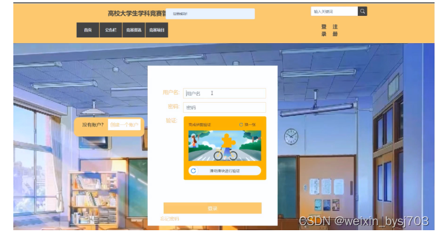Click the puzzle captcha image
This screenshot has width=439, height=234.
pos(225,146)
